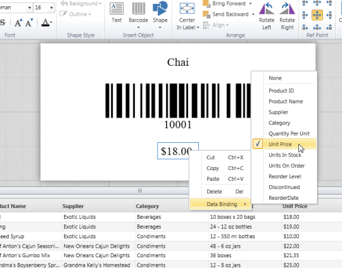Bind to Units In Stock field

coord(284,155)
